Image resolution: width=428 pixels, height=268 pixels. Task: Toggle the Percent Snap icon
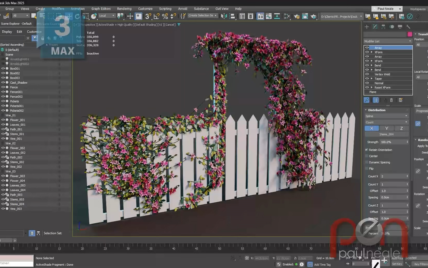[x=165, y=16]
